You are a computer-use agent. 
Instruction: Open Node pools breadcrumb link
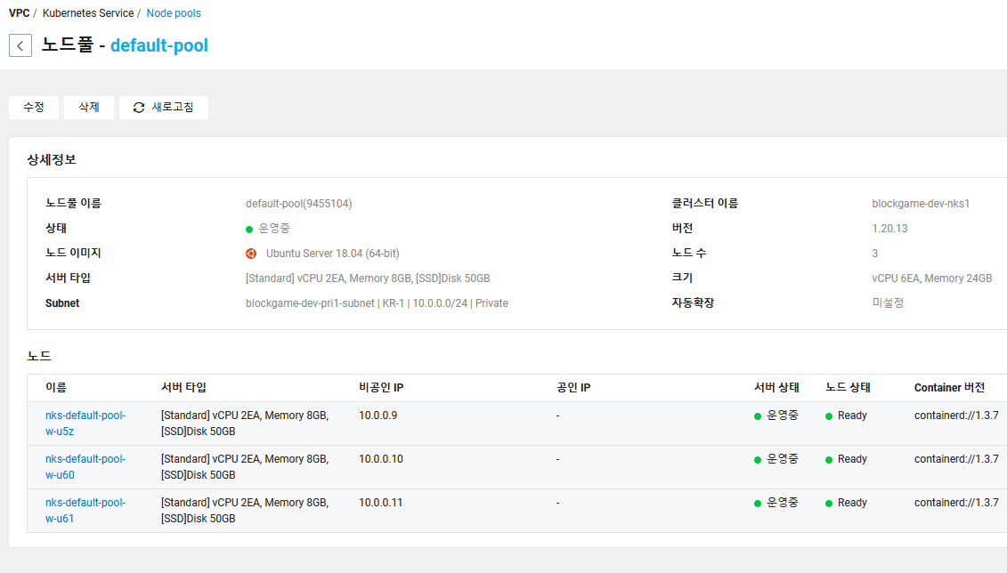[x=174, y=12]
